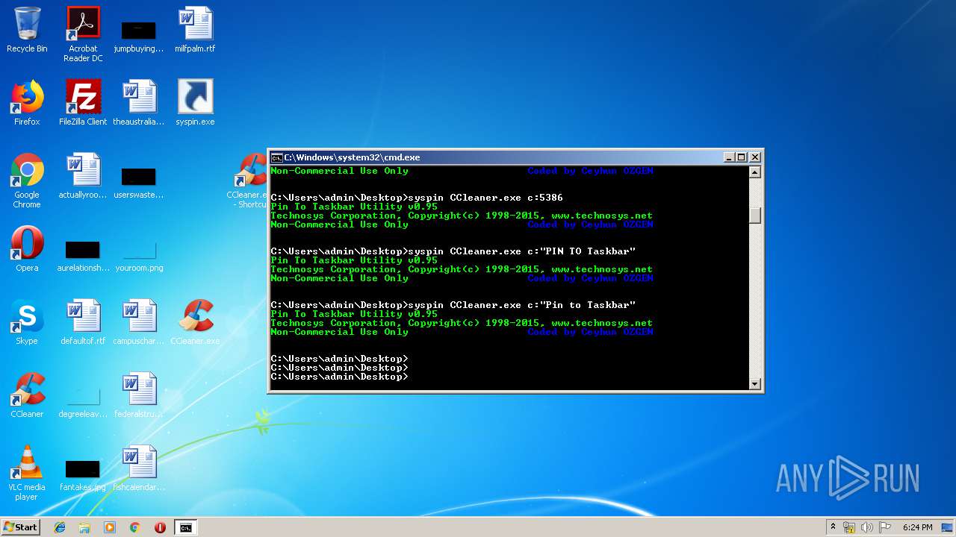The height and width of the screenshot is (537, 956).
Task: Click cmd scrollbar up arrow
Action: pyautogui.click(x=755, y=172)
